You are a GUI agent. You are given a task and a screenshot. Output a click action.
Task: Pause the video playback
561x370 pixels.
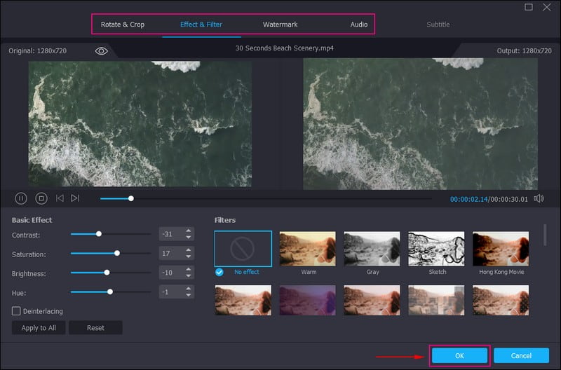pyautogui.click(x=21, y=198)
